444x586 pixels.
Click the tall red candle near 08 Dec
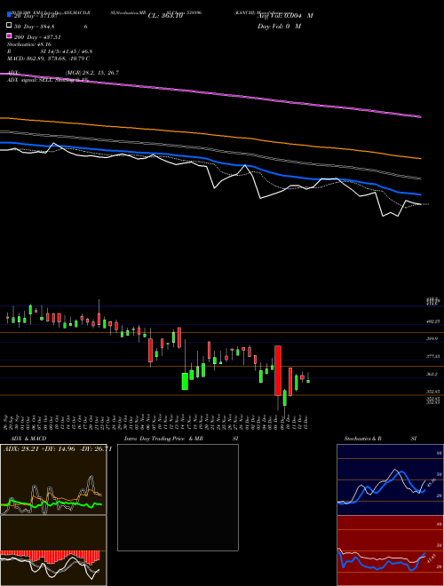[x=278, y=370]
